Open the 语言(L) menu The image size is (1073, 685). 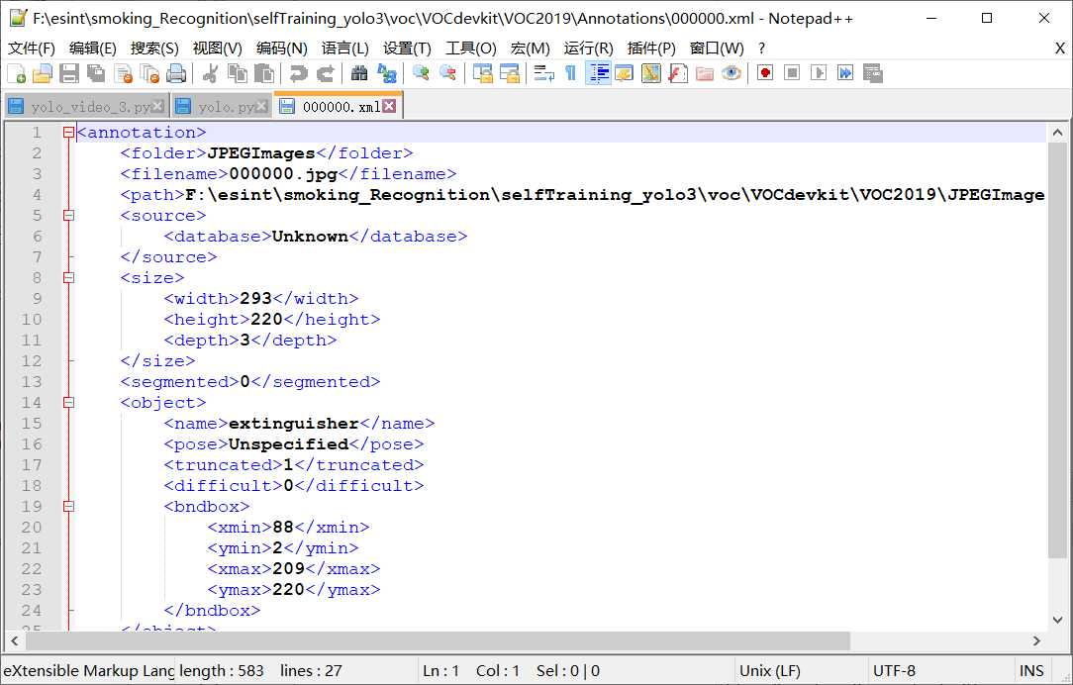[344, 48]
